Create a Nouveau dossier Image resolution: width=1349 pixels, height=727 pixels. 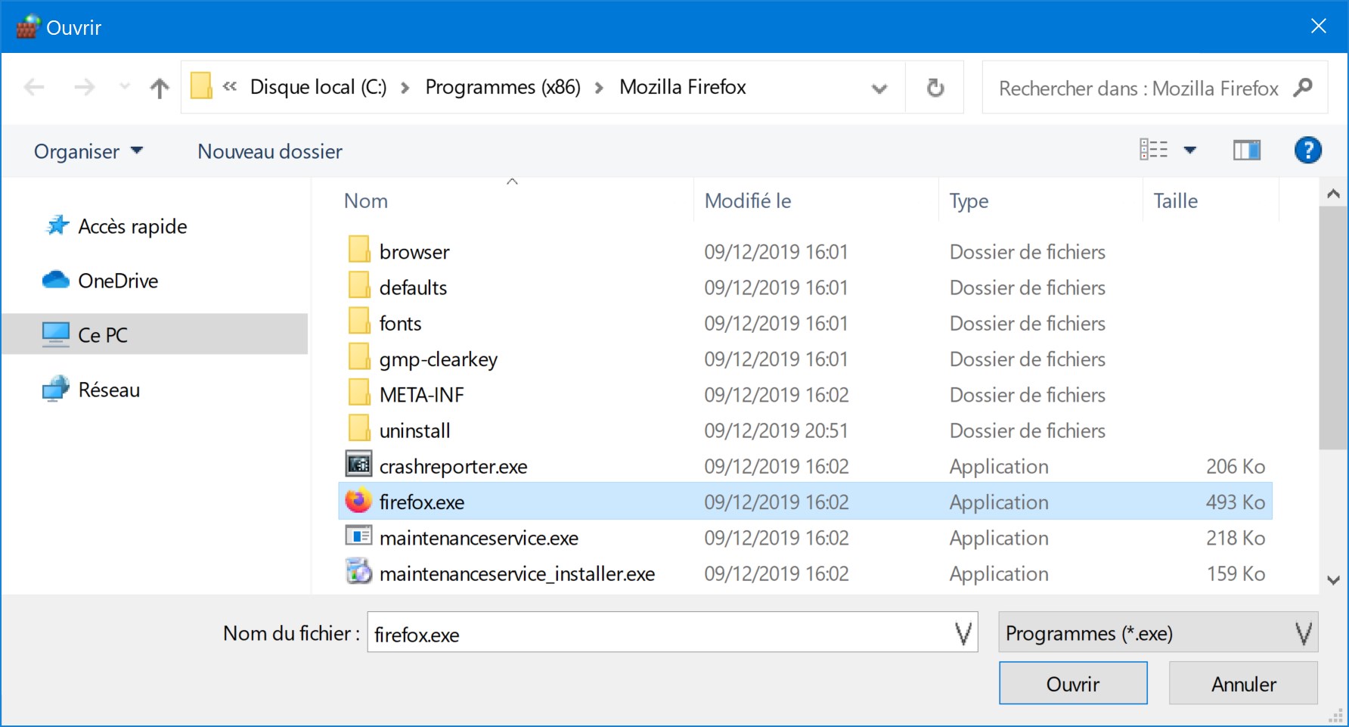270,151
